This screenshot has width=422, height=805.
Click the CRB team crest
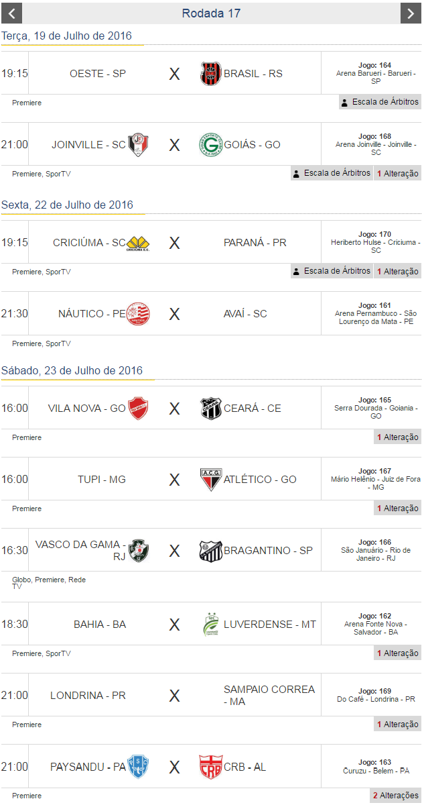(210, 767)
